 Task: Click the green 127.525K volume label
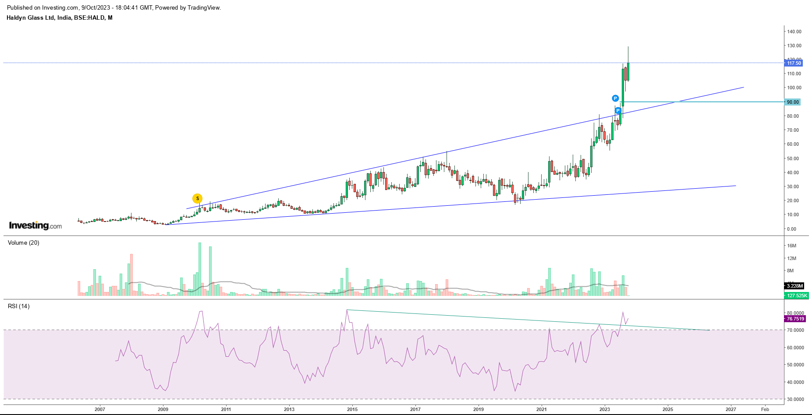pos(796,295)
